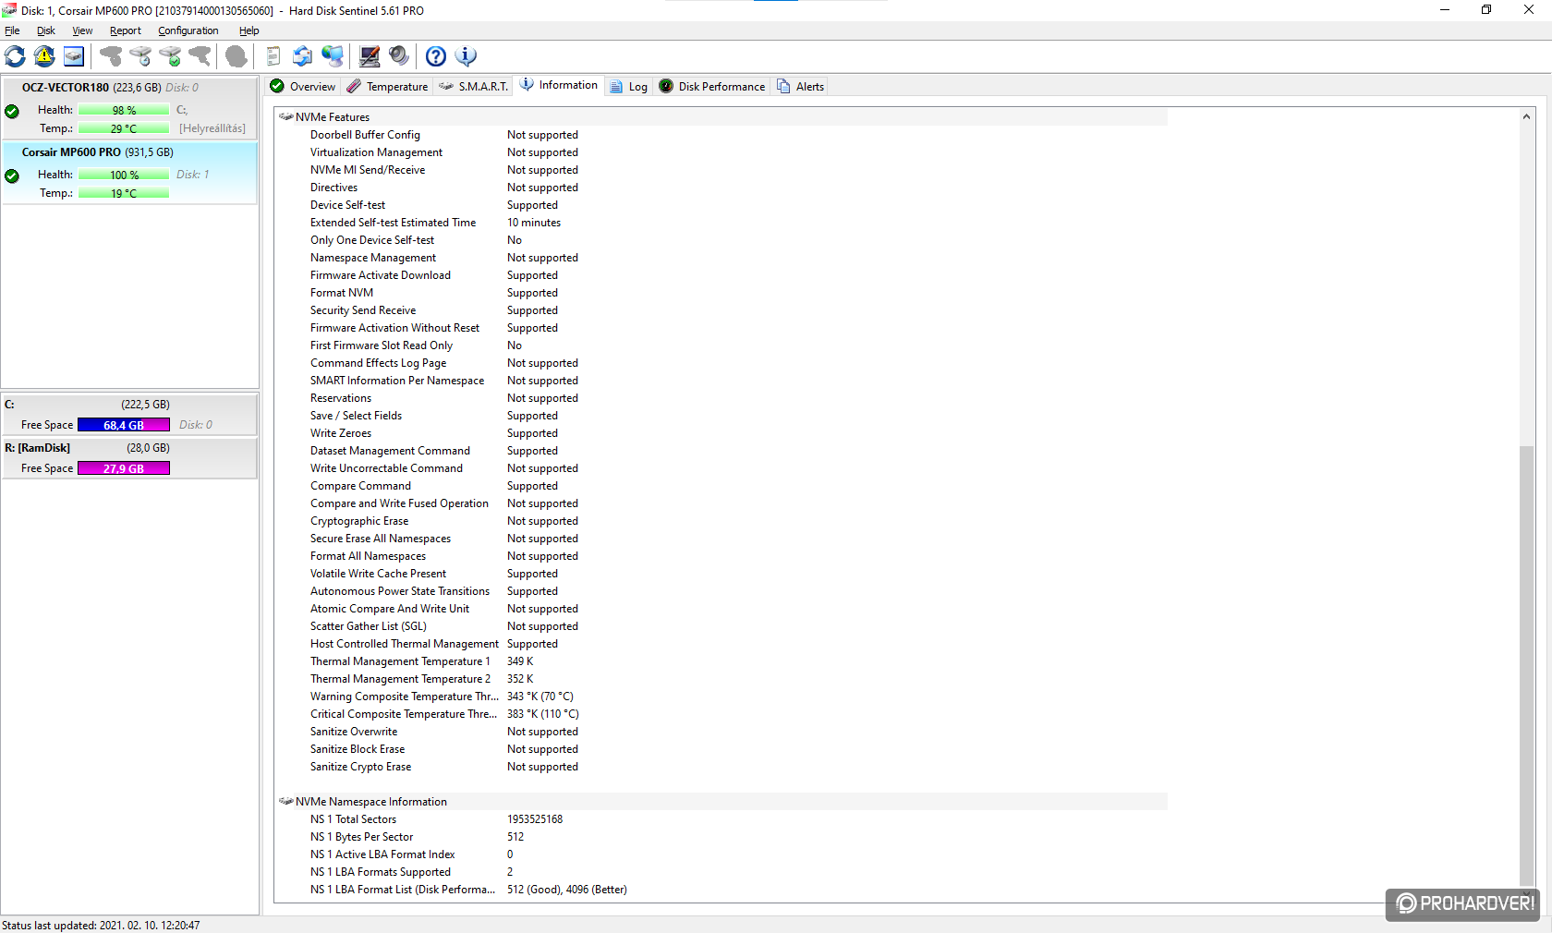The height and width of the screenshot is (933, 1552).
Task: Click the first grey stethoscope disk test icon
Action: click(x=111, y=56)
